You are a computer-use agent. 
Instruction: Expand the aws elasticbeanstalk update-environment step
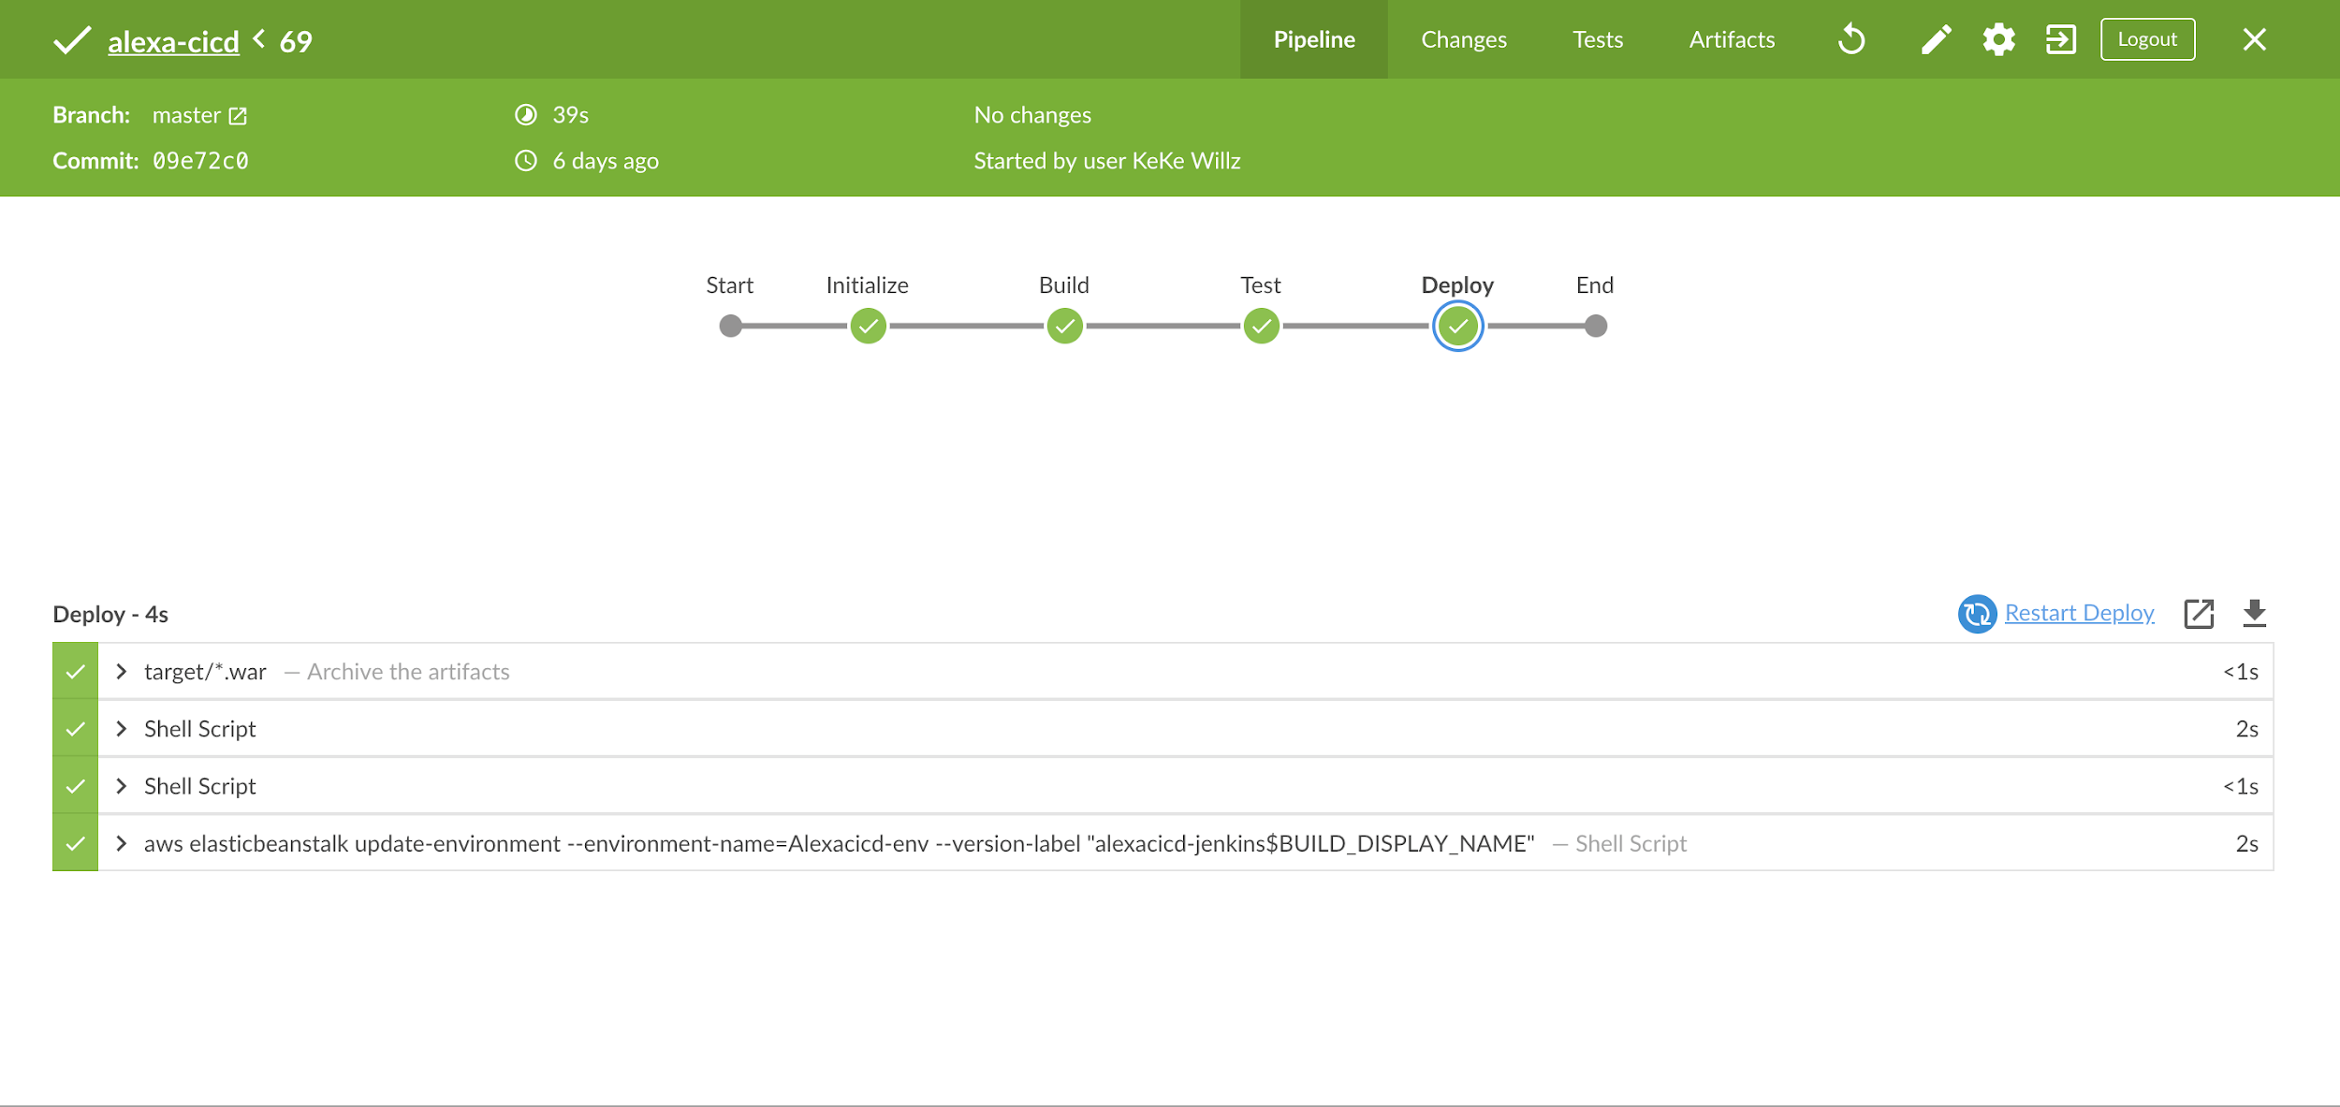point(121,844)
